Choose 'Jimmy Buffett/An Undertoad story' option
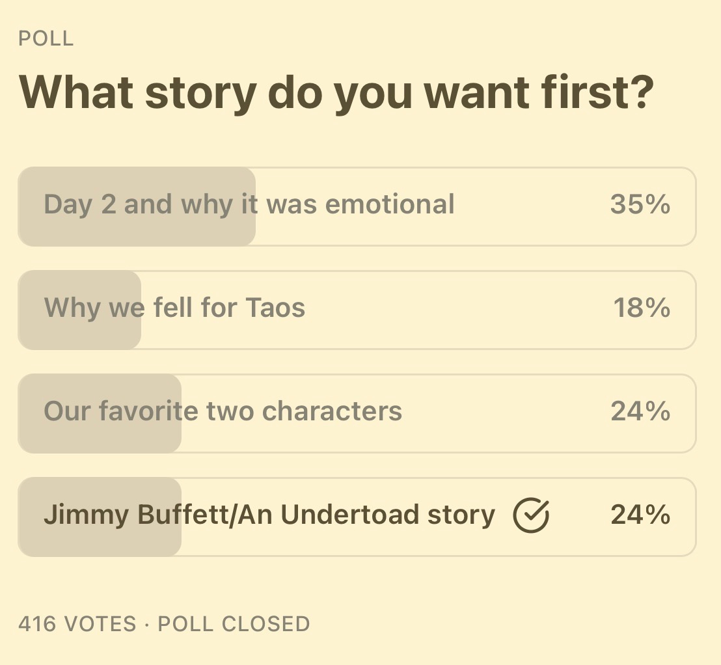The height and width of the screenshot is (665, 721). [357, 517]
